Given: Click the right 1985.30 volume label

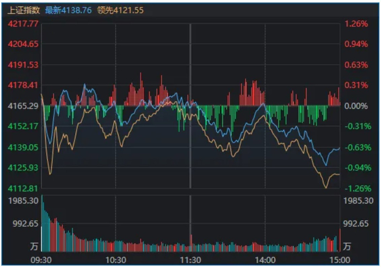Looking at the screenshot, I should tap(358, 201).
